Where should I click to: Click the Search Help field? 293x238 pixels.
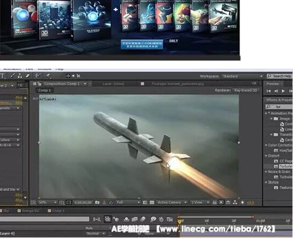click(279, 76)
